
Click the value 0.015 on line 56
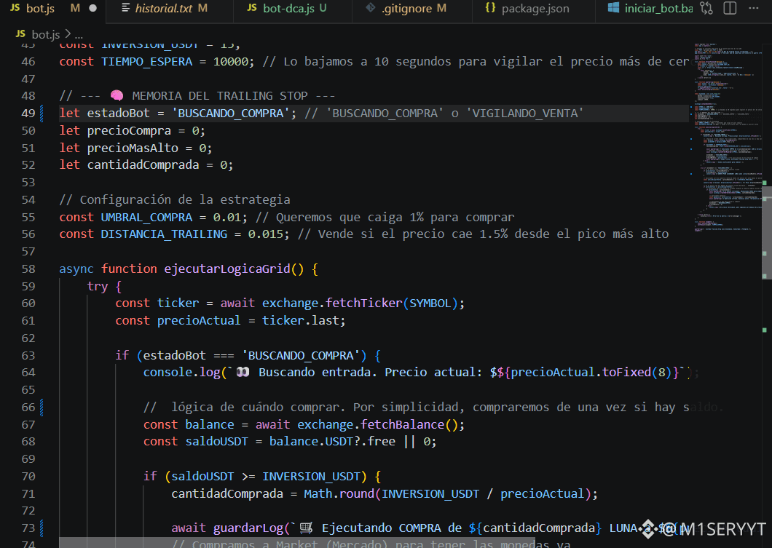[265, 234]
